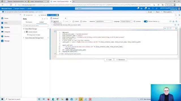Open the Develop hub
The width and height of the screenshot is (181, 101).
point(5,27)
